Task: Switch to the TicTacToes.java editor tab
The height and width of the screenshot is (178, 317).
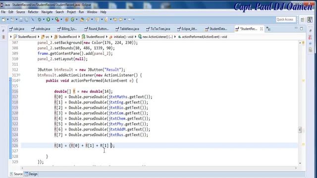Action: tap(158, 29)
